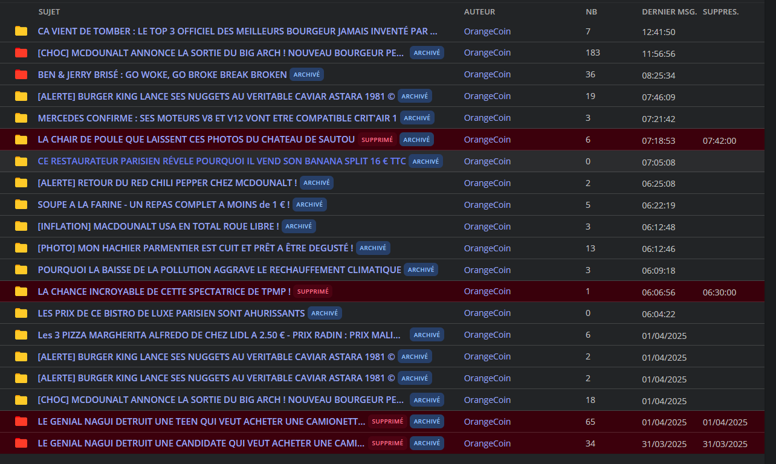This screenshot has height=464, width=776.
Task: Click the last message time 07:46:09
Action: [x=659, y=97]
